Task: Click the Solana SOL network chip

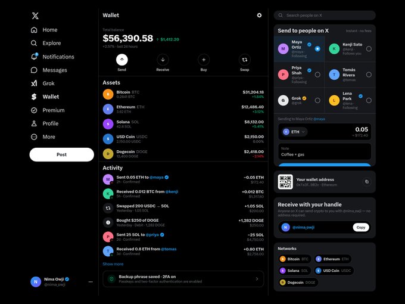Action: coord(294,271)
